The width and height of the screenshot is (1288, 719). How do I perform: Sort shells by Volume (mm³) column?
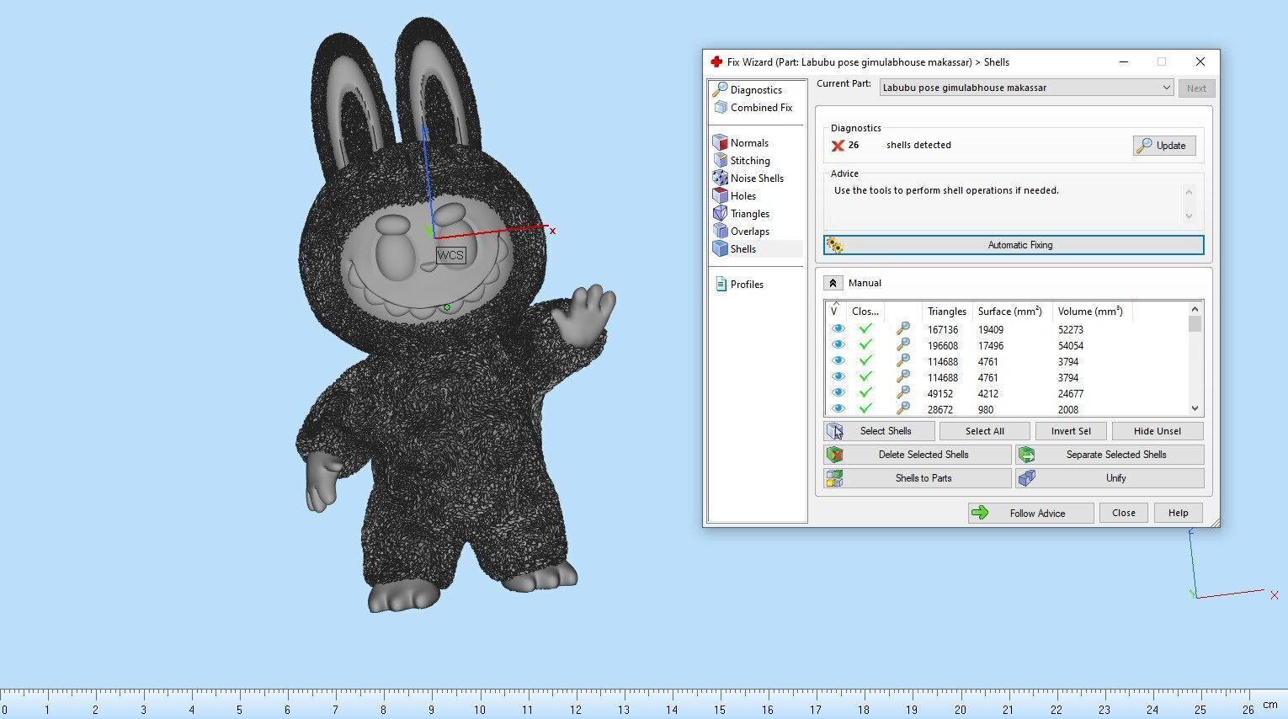click(1091, 311)
